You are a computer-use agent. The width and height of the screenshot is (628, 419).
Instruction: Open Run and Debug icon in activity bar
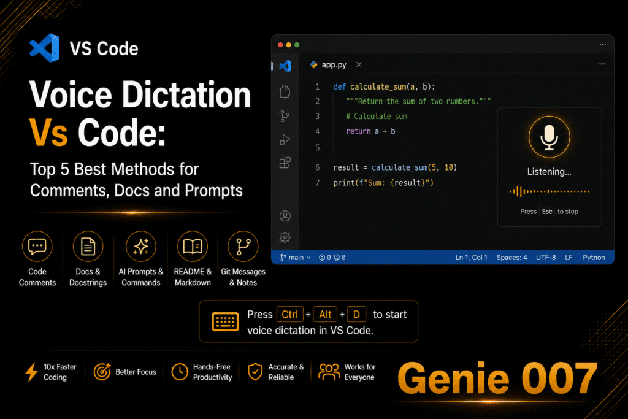[285, 140]
